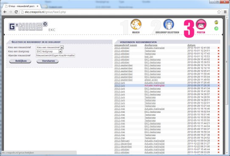Open step 2 Doelgroep selecteren people icon
The image size is (230, 156).
click(169, 25)
